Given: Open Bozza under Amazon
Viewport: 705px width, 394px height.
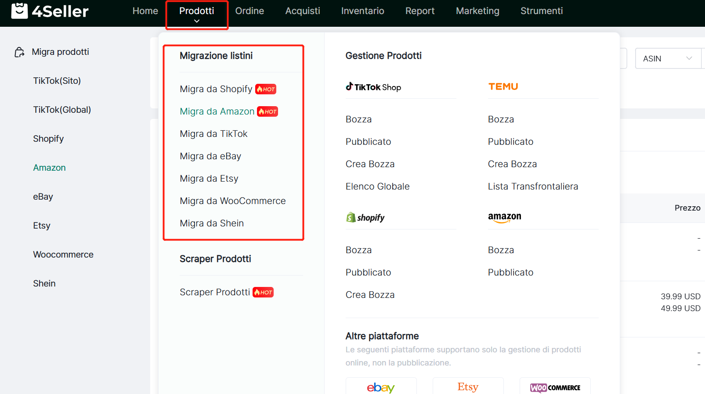Looking at the screenshot, I should 501,250.
